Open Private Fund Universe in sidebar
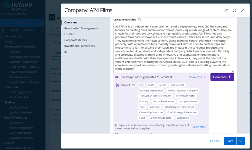Screen dimensions: 252x150 [x=23, y=72]
